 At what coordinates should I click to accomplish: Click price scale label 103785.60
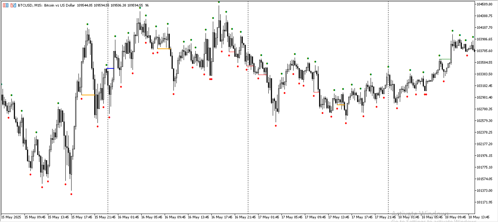[484, 51]
